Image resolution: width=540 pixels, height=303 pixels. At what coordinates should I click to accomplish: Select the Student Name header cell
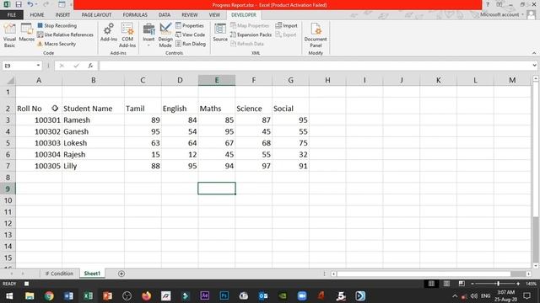point(93,109)
